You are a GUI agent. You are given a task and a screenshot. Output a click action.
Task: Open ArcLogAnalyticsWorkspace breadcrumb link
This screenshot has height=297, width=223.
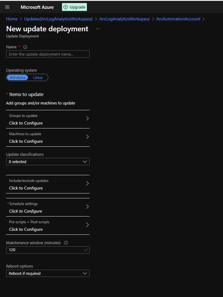(x=125, y=19)
